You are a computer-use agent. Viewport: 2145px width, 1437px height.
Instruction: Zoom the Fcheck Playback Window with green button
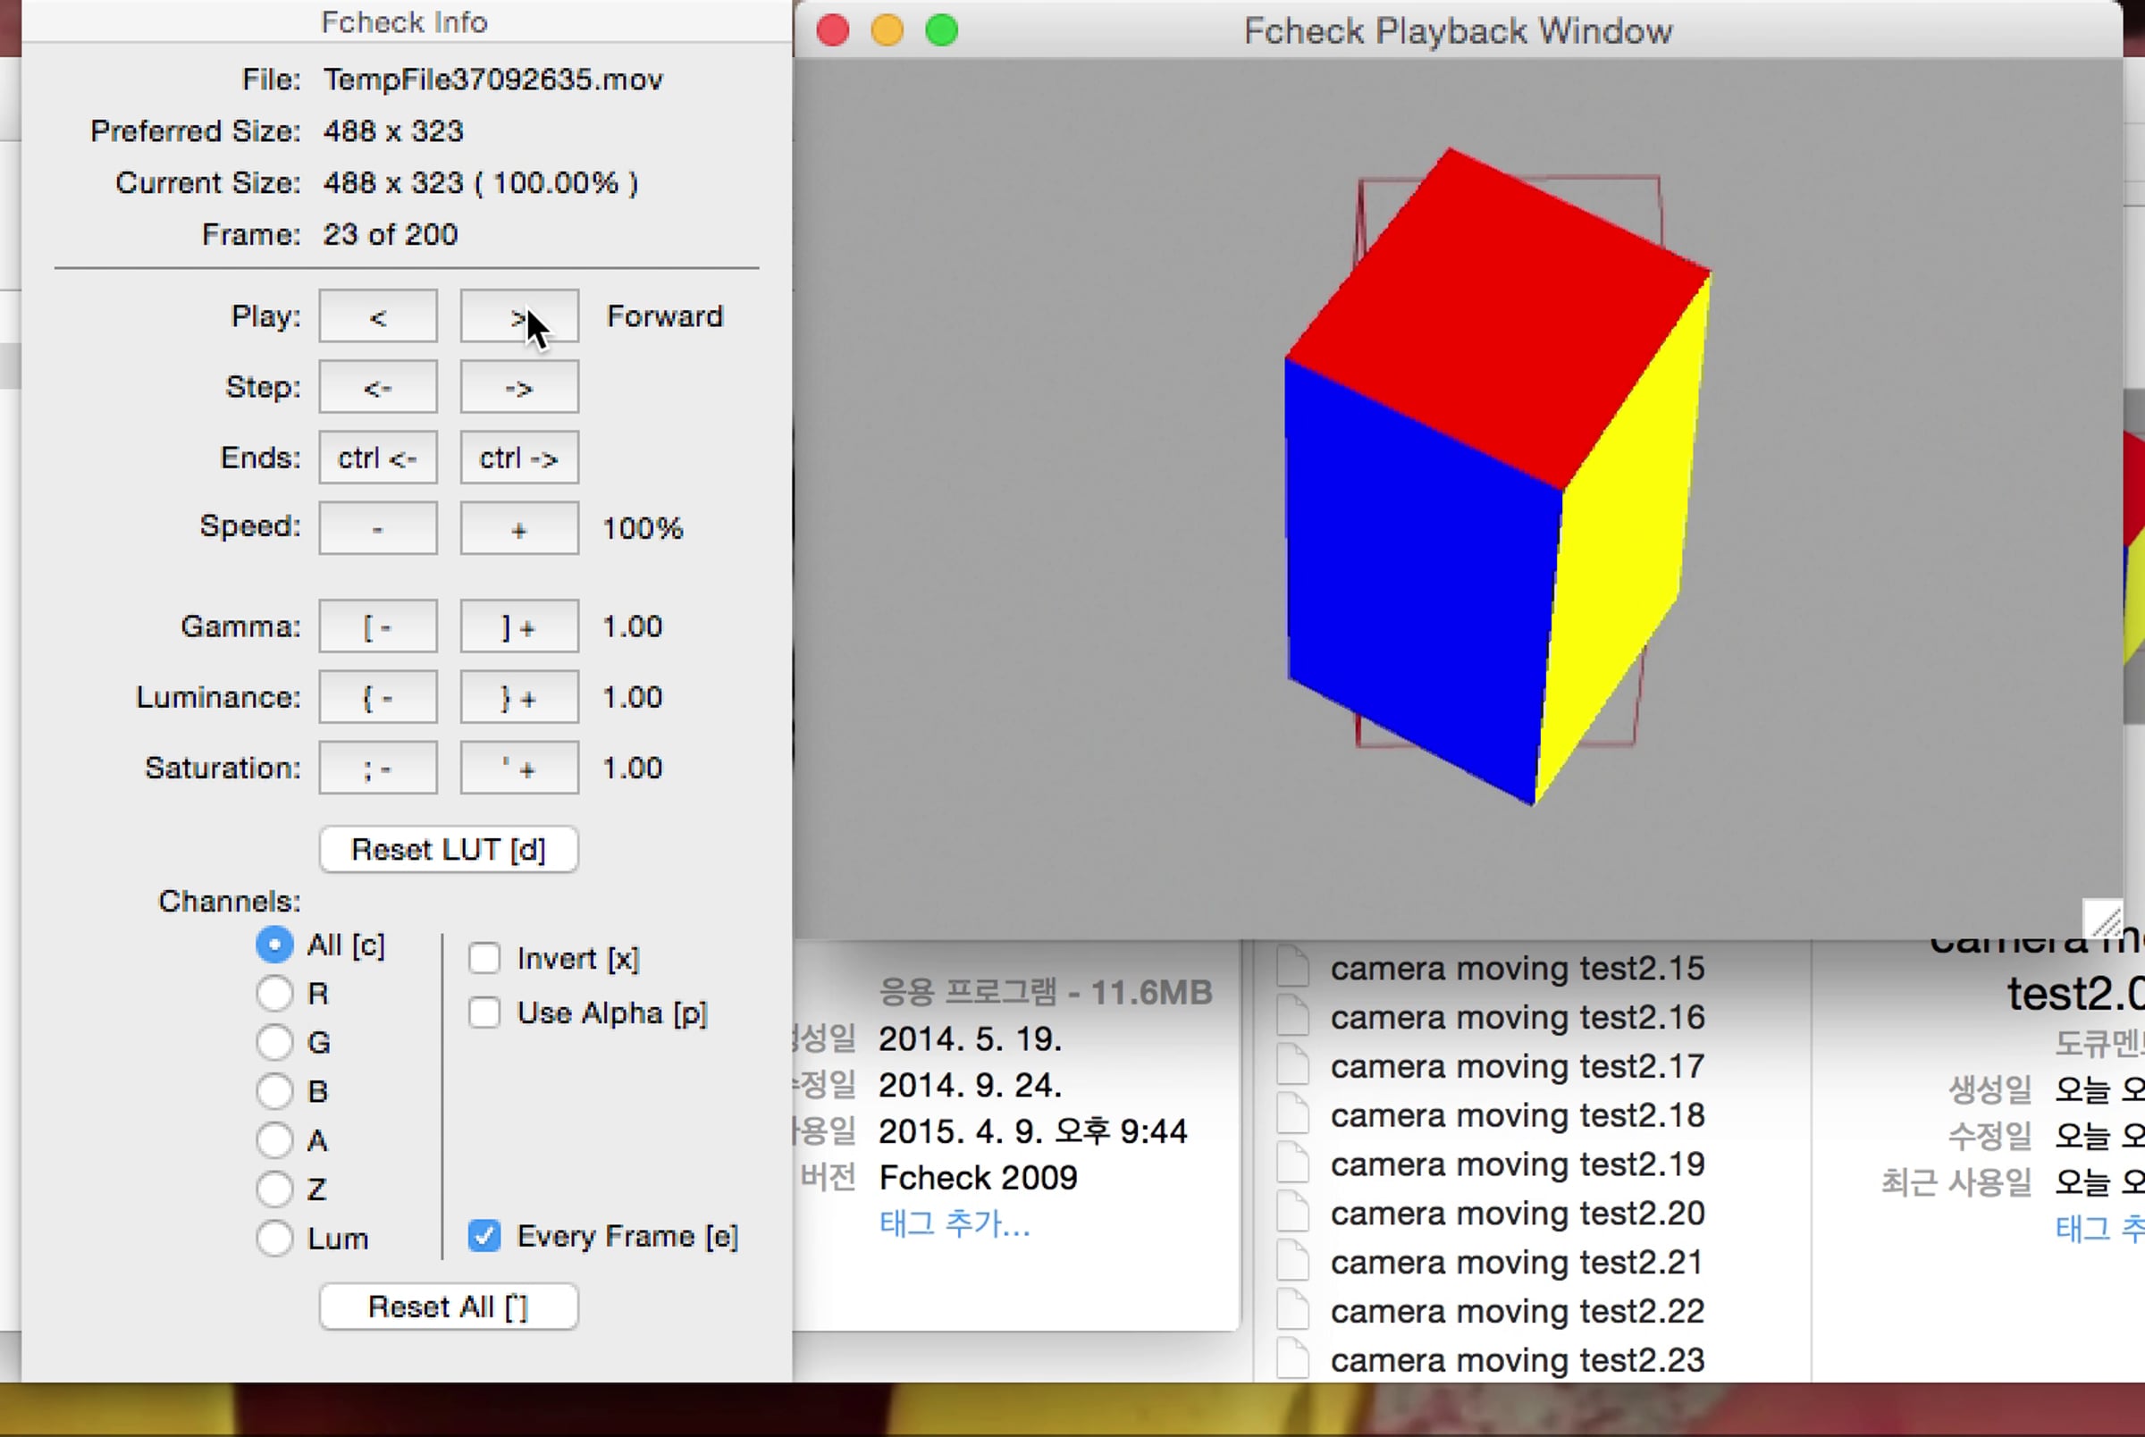[x=942, y=31]
